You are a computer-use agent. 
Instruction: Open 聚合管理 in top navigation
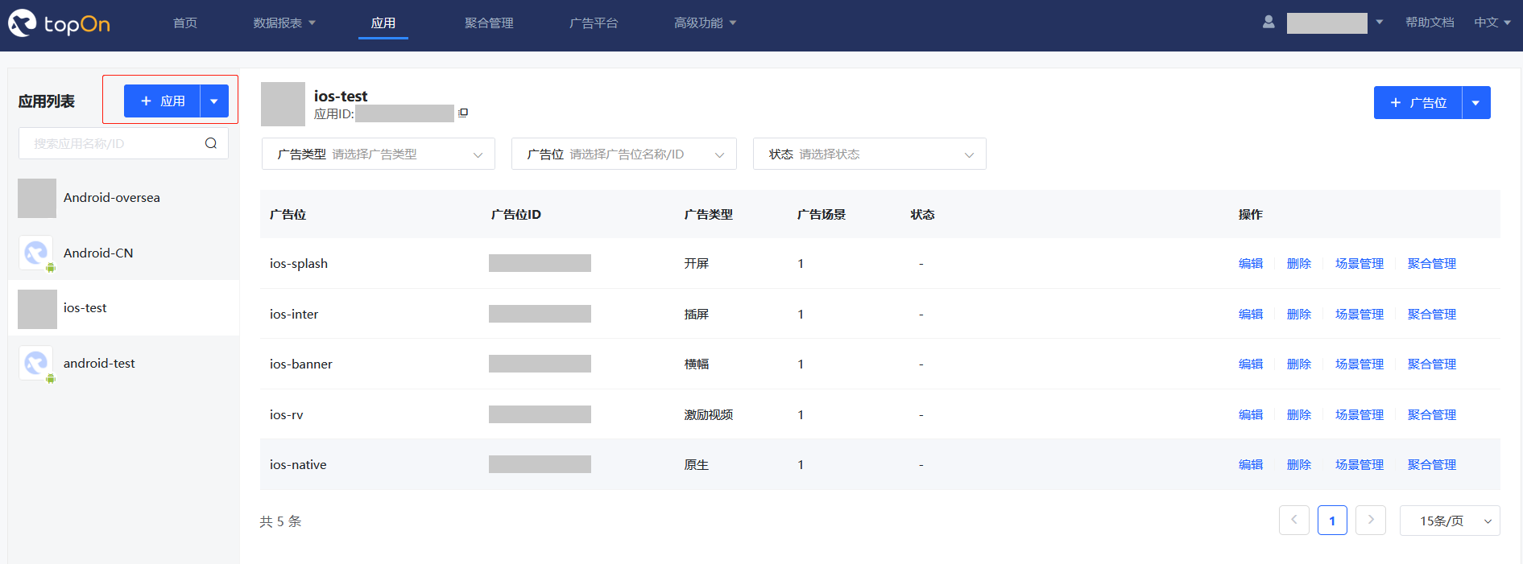(489, 23)
